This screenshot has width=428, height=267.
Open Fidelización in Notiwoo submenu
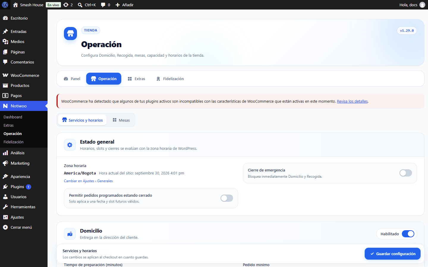pos(13,142)
